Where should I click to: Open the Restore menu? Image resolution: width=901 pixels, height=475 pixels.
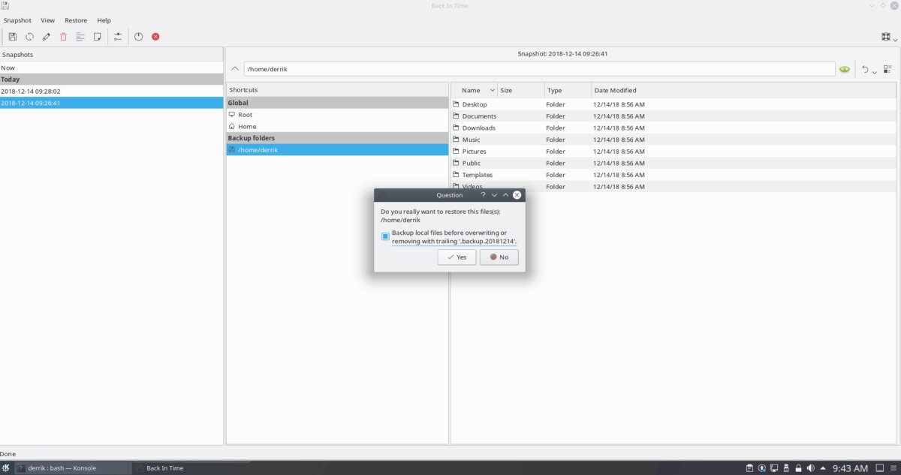tap(76, 20)
